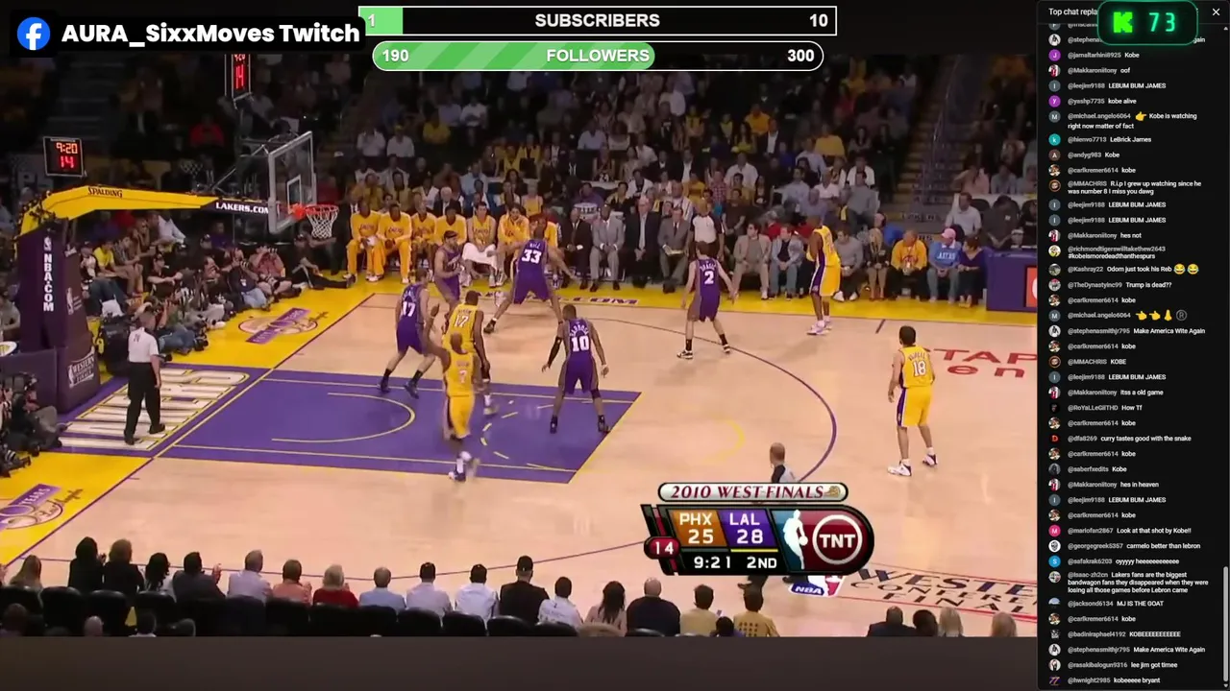Click the red 14 shot clock on the score bug
The image size is (1230, 691).
[x=663, y=548]
